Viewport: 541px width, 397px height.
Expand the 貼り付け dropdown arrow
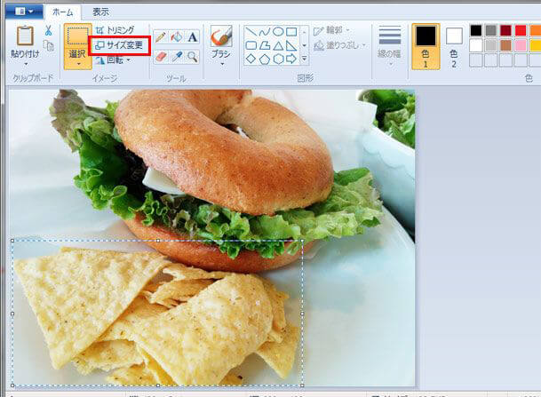click(x=26, y=64)
